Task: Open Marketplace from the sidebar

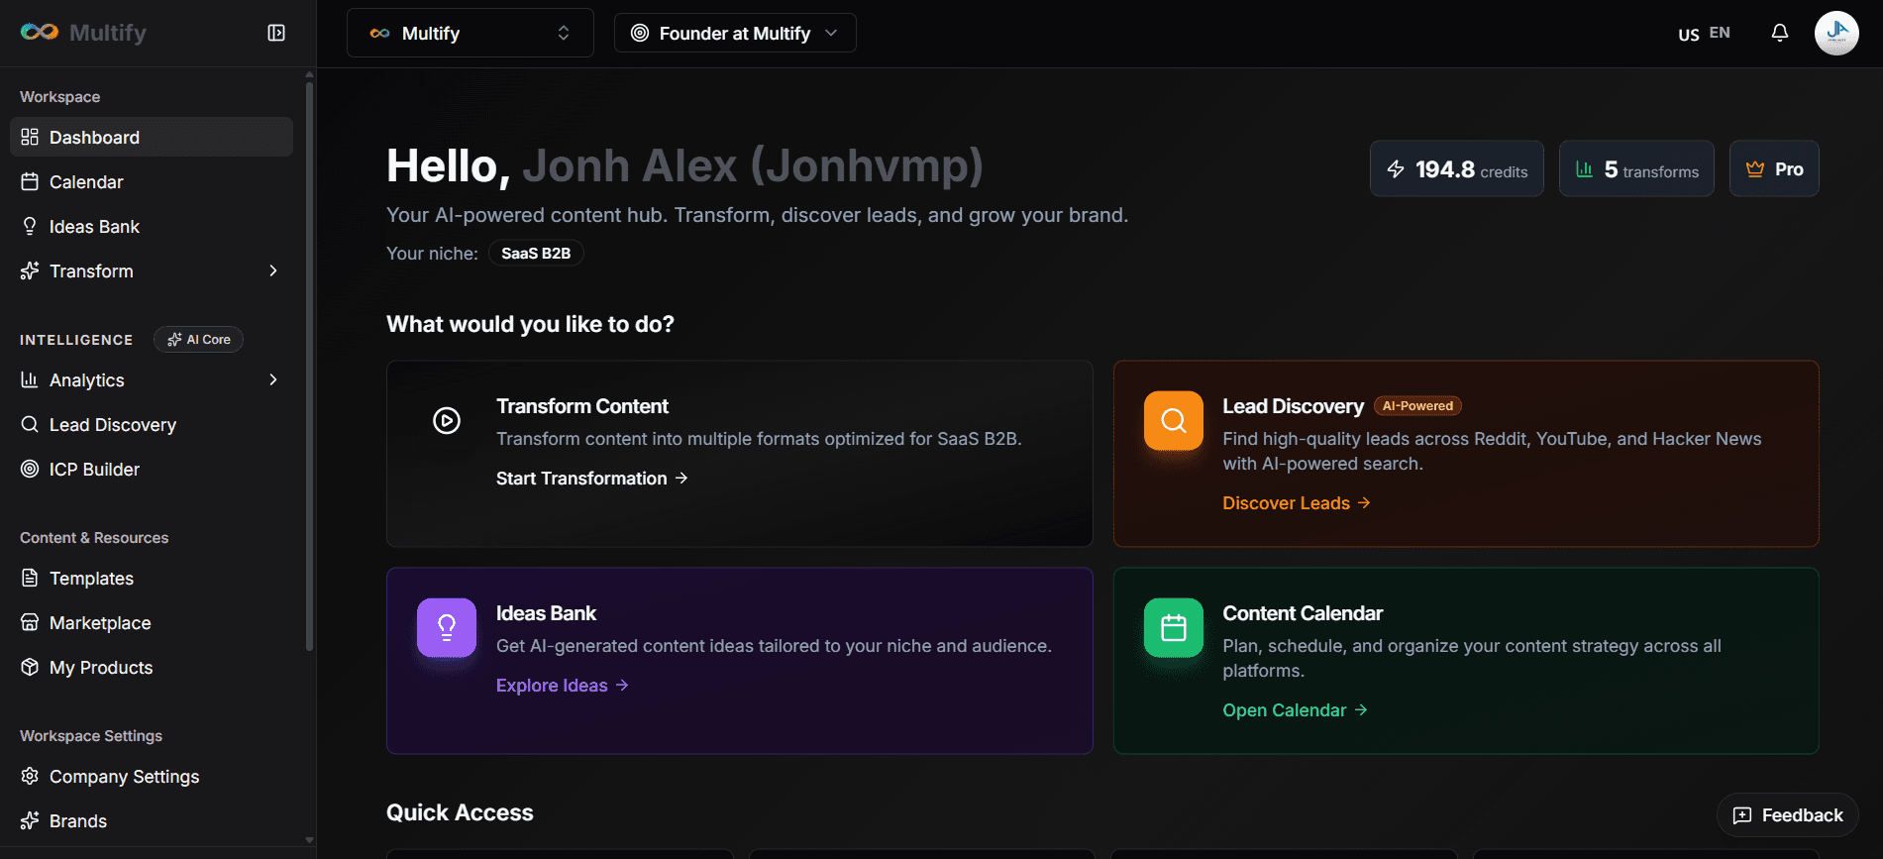Action: click(152, 622)
